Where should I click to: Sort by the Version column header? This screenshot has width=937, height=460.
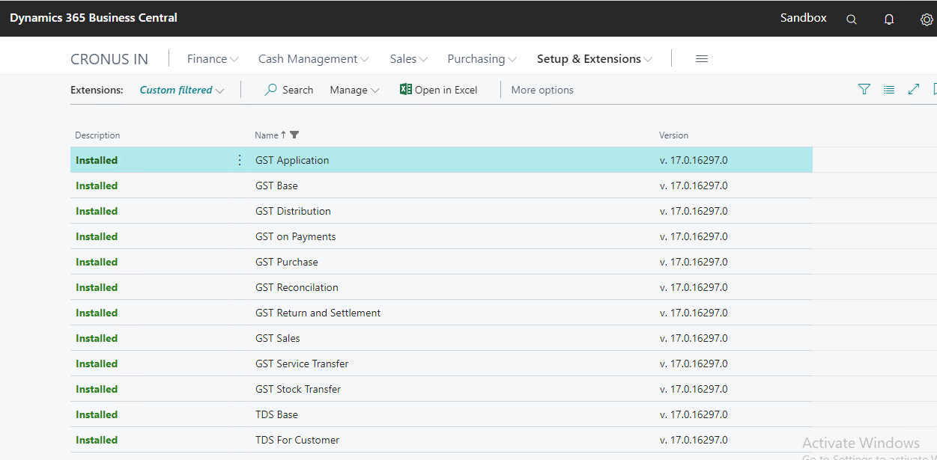pos(673,135)
